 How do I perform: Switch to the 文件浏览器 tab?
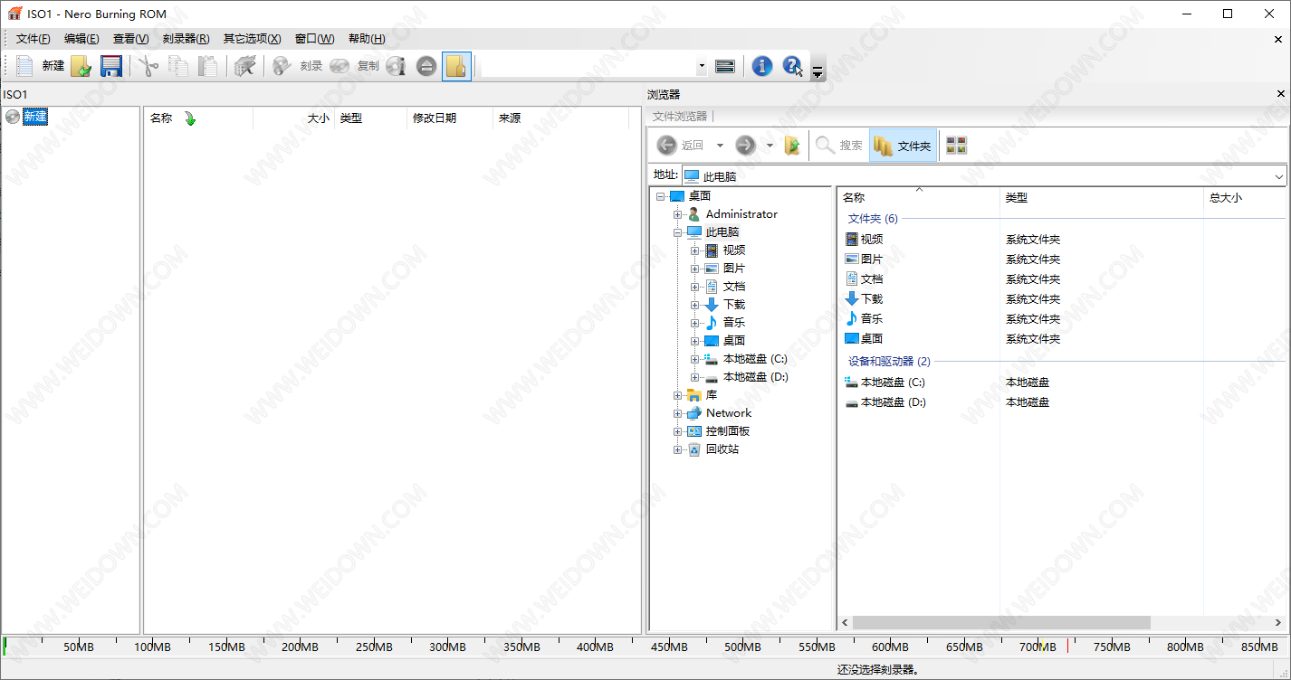[x=680, y=117]
